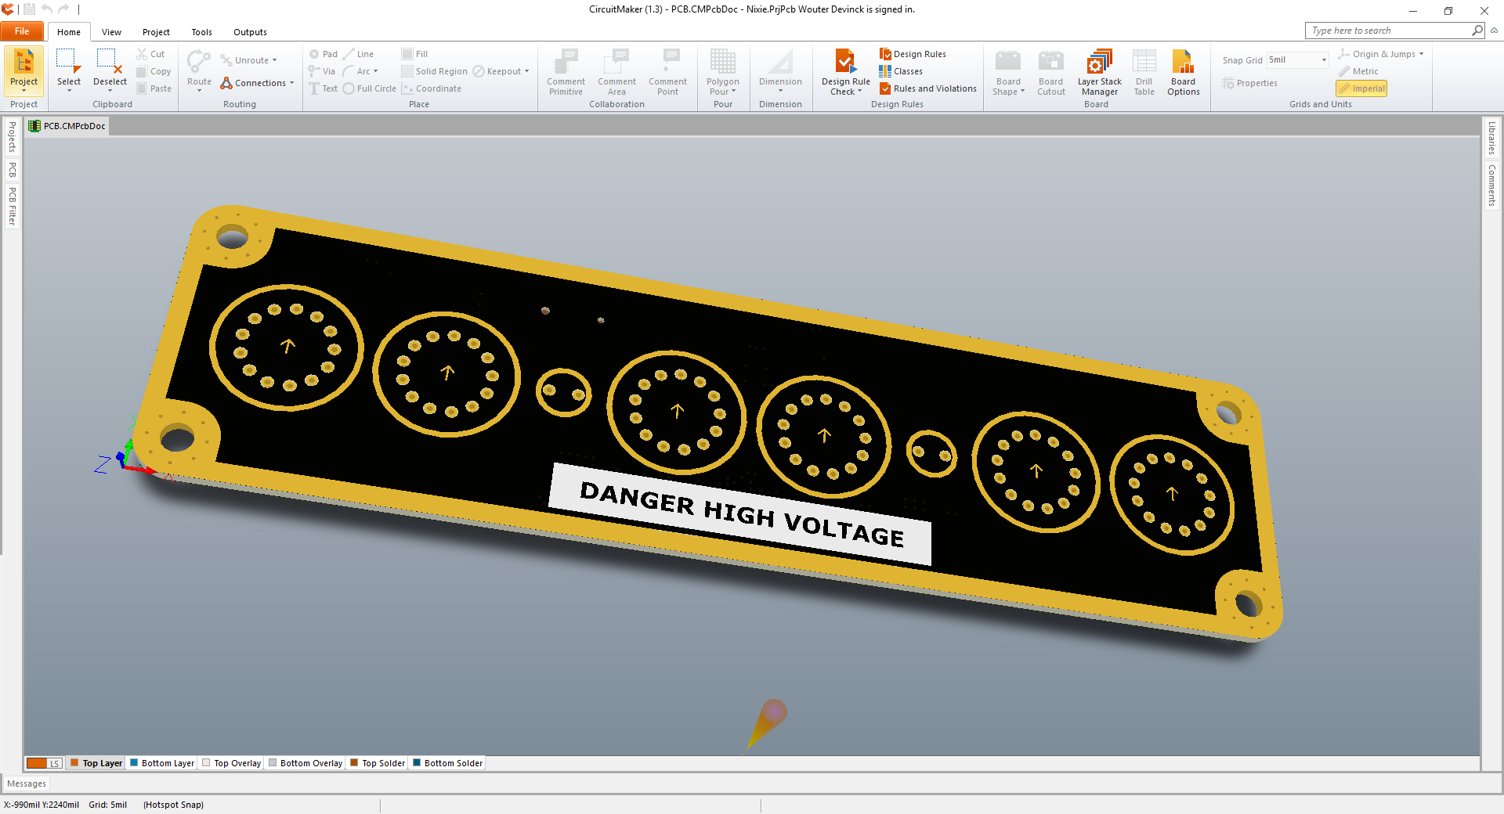Open Board Options
This screenshot has width=1504, height=814.
tap(1183, 71)
